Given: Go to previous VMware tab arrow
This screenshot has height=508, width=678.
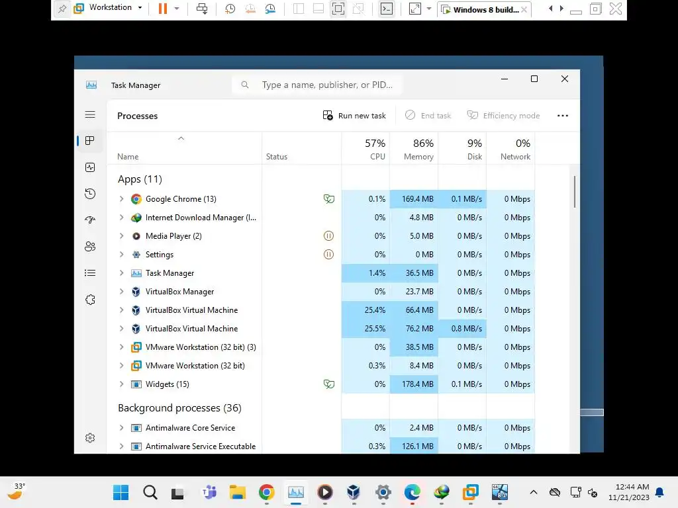Looking at the screenshot, I should point(550,8).
